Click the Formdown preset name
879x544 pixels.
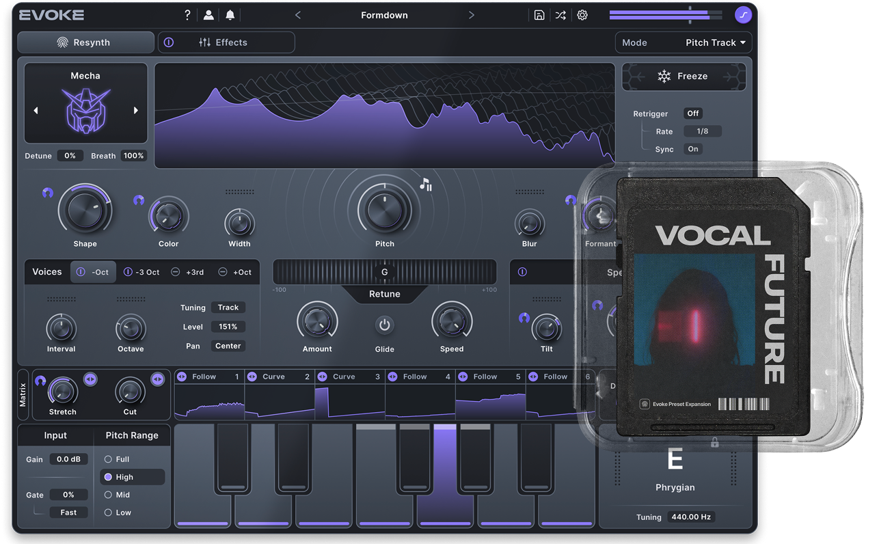(384, 15)
